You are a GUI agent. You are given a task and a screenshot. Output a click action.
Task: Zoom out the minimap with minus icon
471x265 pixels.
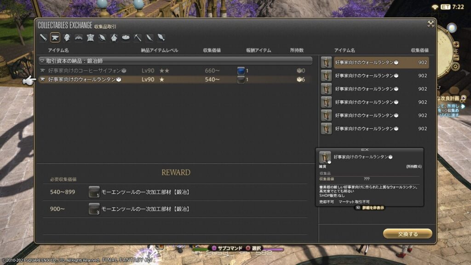point(456,58)
